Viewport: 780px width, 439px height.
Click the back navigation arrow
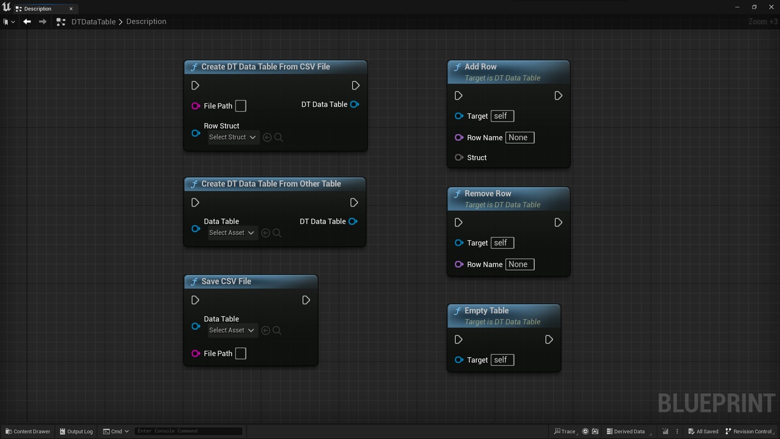click(x=27, y=21)
